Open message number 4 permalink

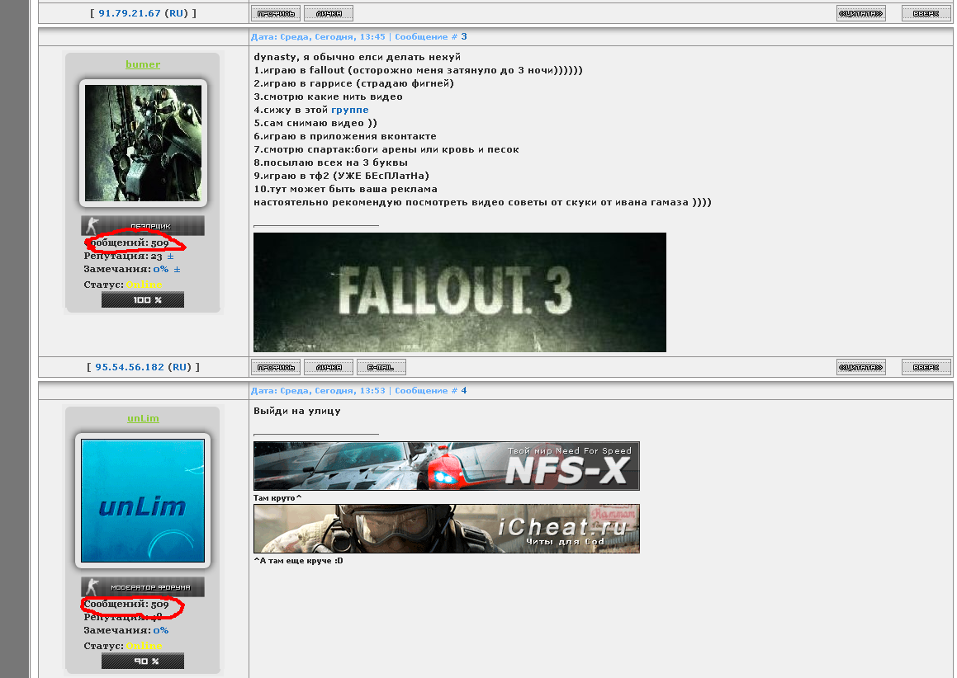[464, 390]
